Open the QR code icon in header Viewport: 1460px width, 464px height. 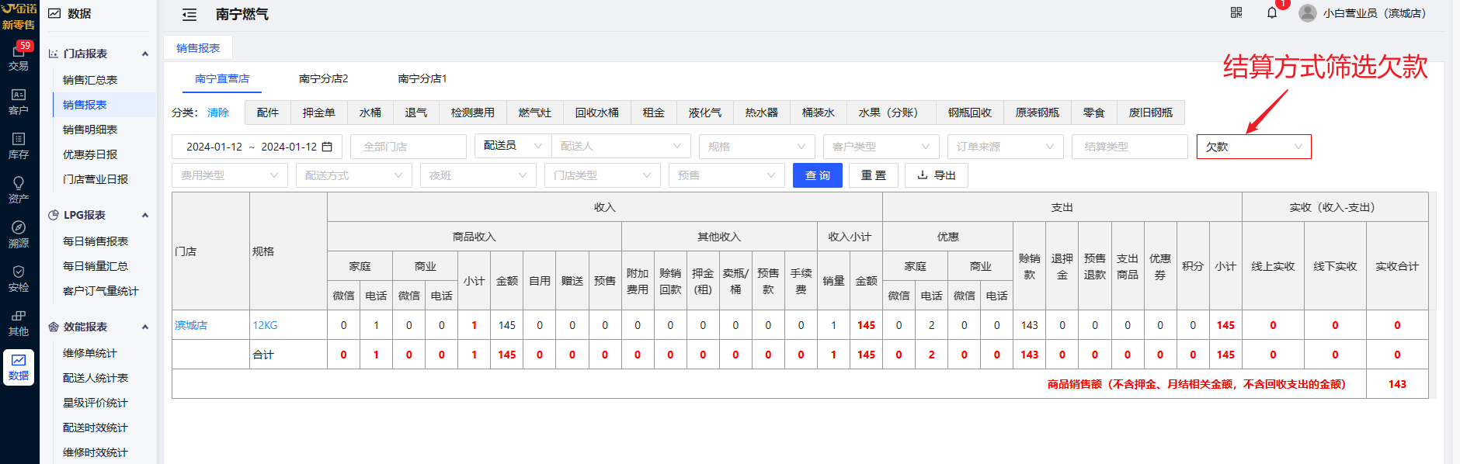pyautogui.click(x=1236, y=13)
